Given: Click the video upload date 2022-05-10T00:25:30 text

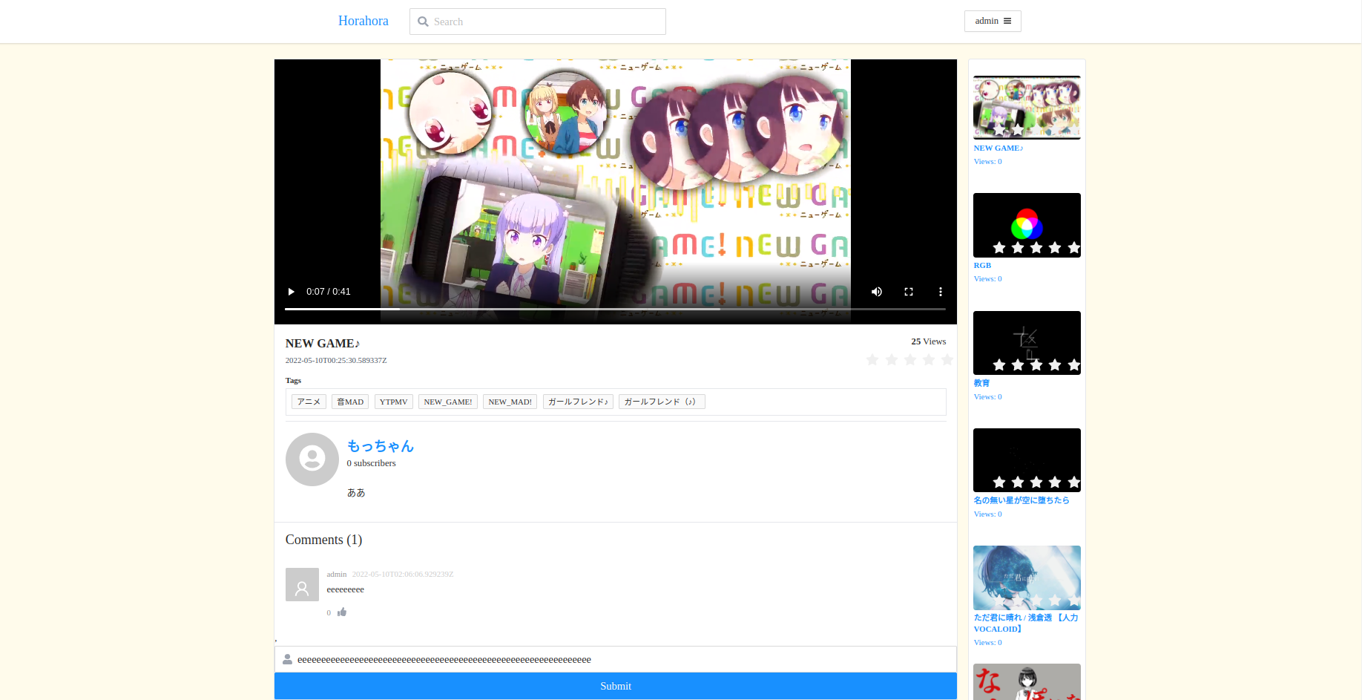Looking at the screenshot, I should (336, 361).
